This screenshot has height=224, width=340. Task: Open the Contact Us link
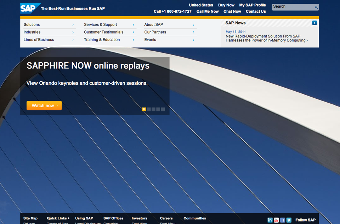(x=256, y=11)
